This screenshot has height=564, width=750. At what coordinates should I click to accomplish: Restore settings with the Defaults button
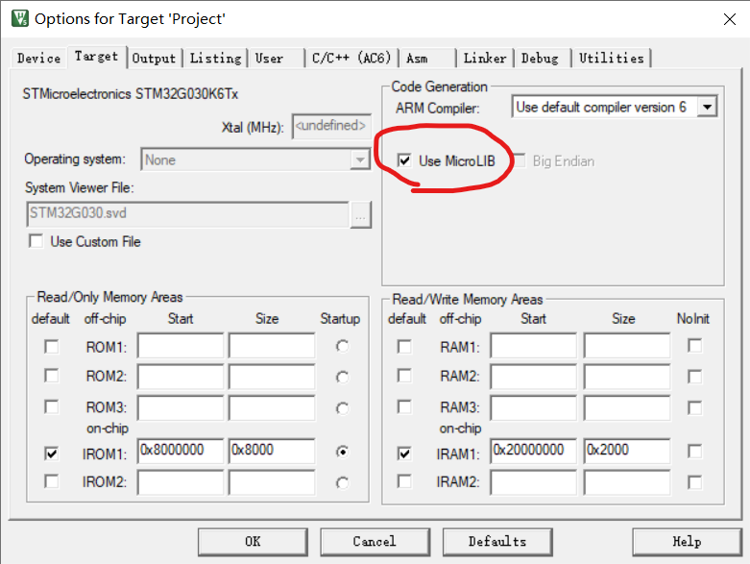tap(497, 542)
